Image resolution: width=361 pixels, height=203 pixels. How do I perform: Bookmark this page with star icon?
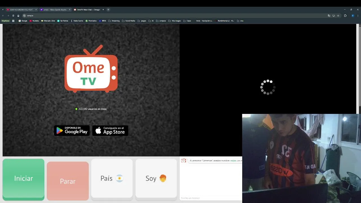[338, 16]
